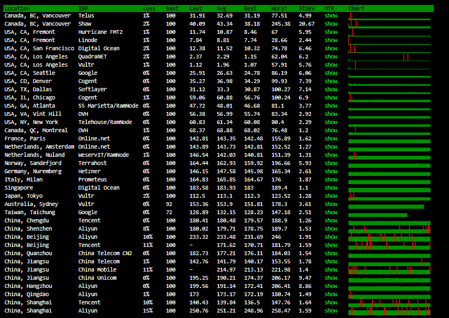This screenshot has height=318, width=449.
Task: Open show link for OVH Montreal
Action: coord(331,131)
